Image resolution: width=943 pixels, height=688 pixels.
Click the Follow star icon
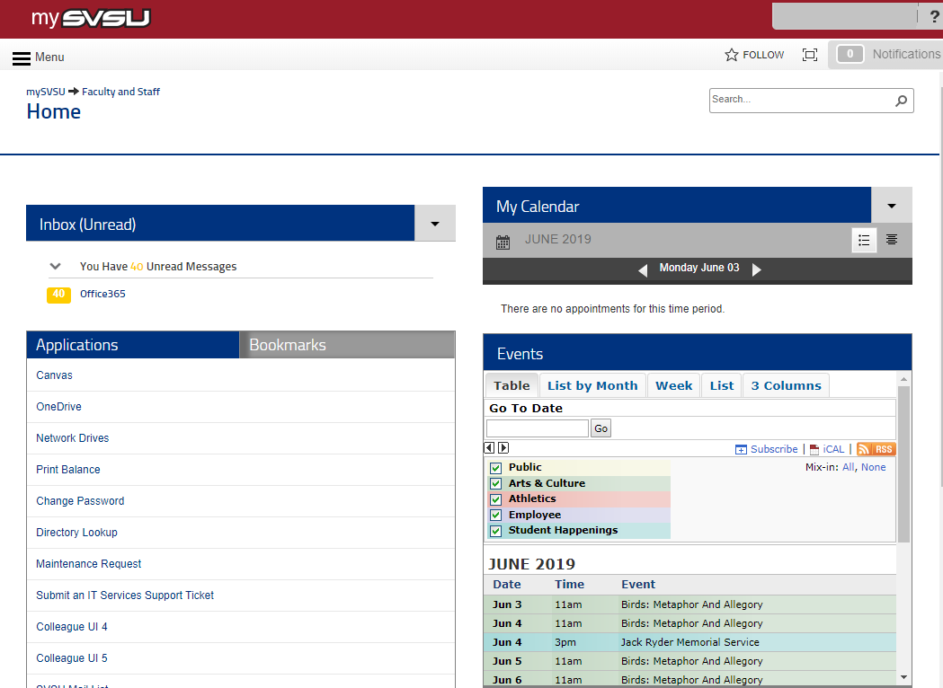(732, 55)
